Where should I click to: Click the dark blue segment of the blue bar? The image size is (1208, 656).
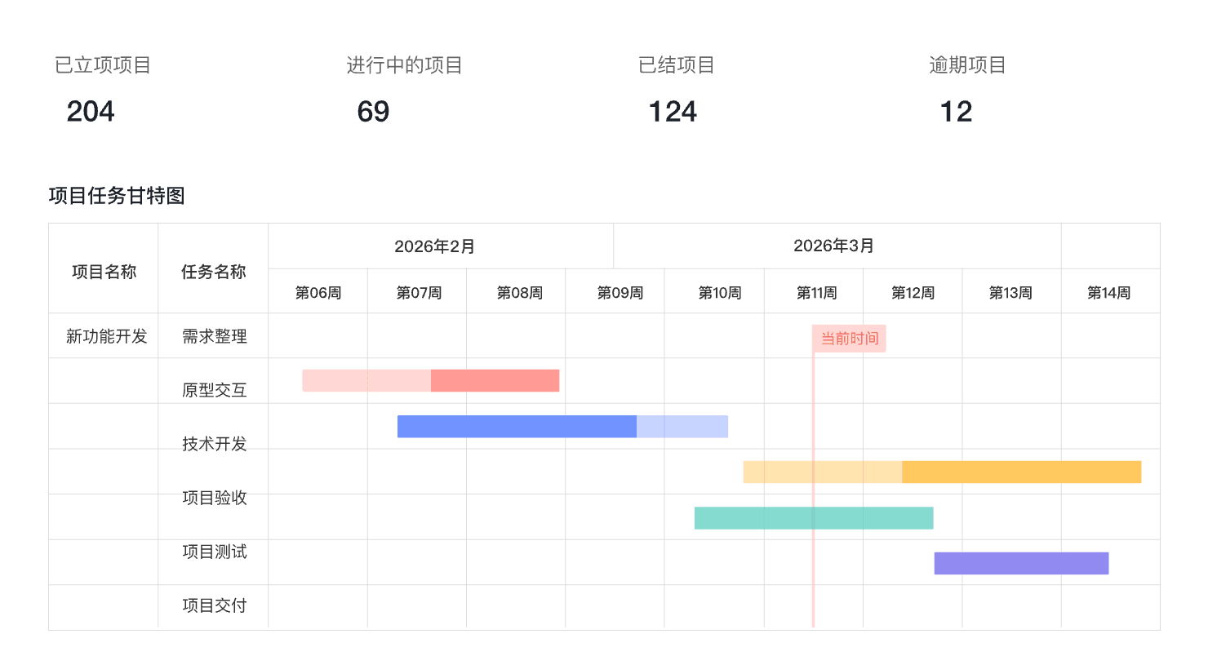[517, 427]
